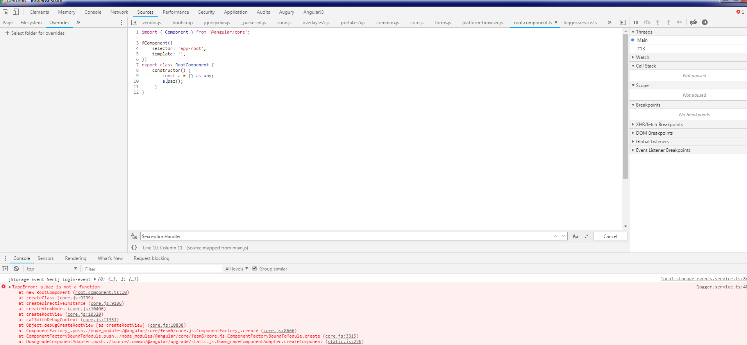Deactivate breakpoints icon
This screenshot has height=345, width=747.
(x=693, y=22)
